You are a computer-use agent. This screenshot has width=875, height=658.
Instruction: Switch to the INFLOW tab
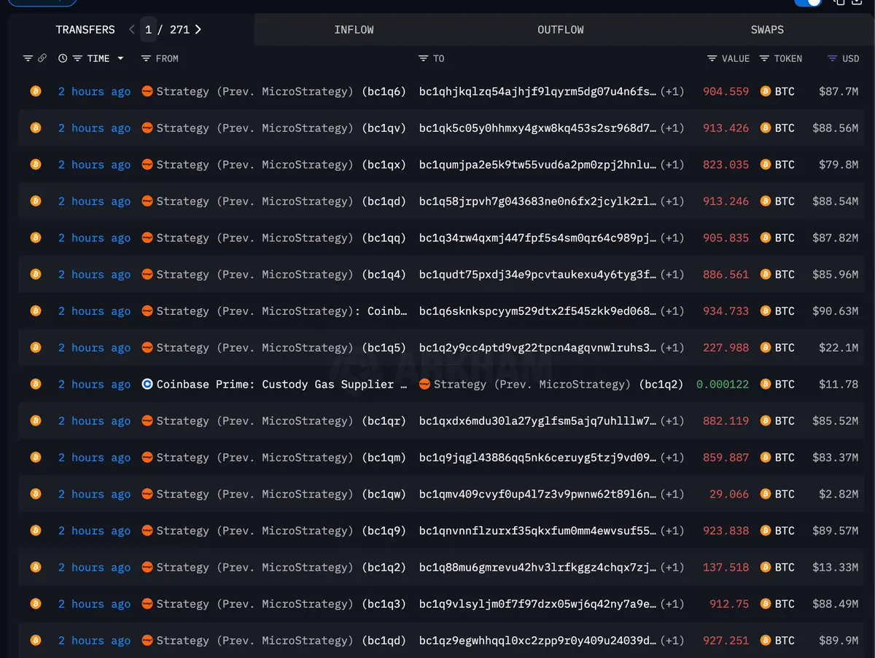pyautogui.click(x=354, y=29)
